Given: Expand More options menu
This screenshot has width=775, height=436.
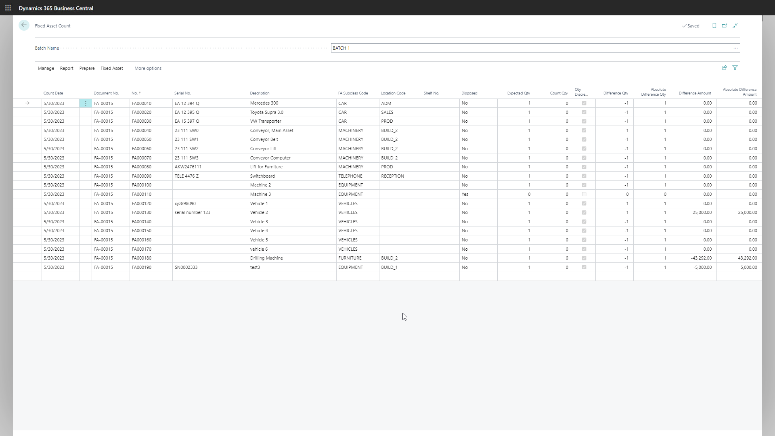Looking at the screenshot, I should point(148,68).
